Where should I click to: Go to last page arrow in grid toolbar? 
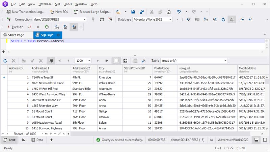coord(107,61)
